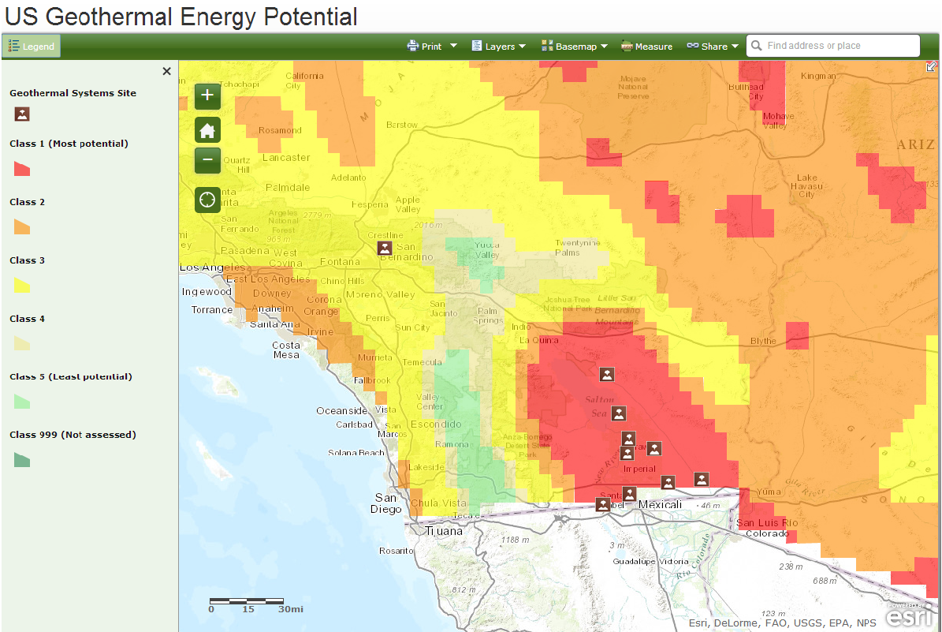
Task: Select the zoom out tool
Action: tap(207, 160)
